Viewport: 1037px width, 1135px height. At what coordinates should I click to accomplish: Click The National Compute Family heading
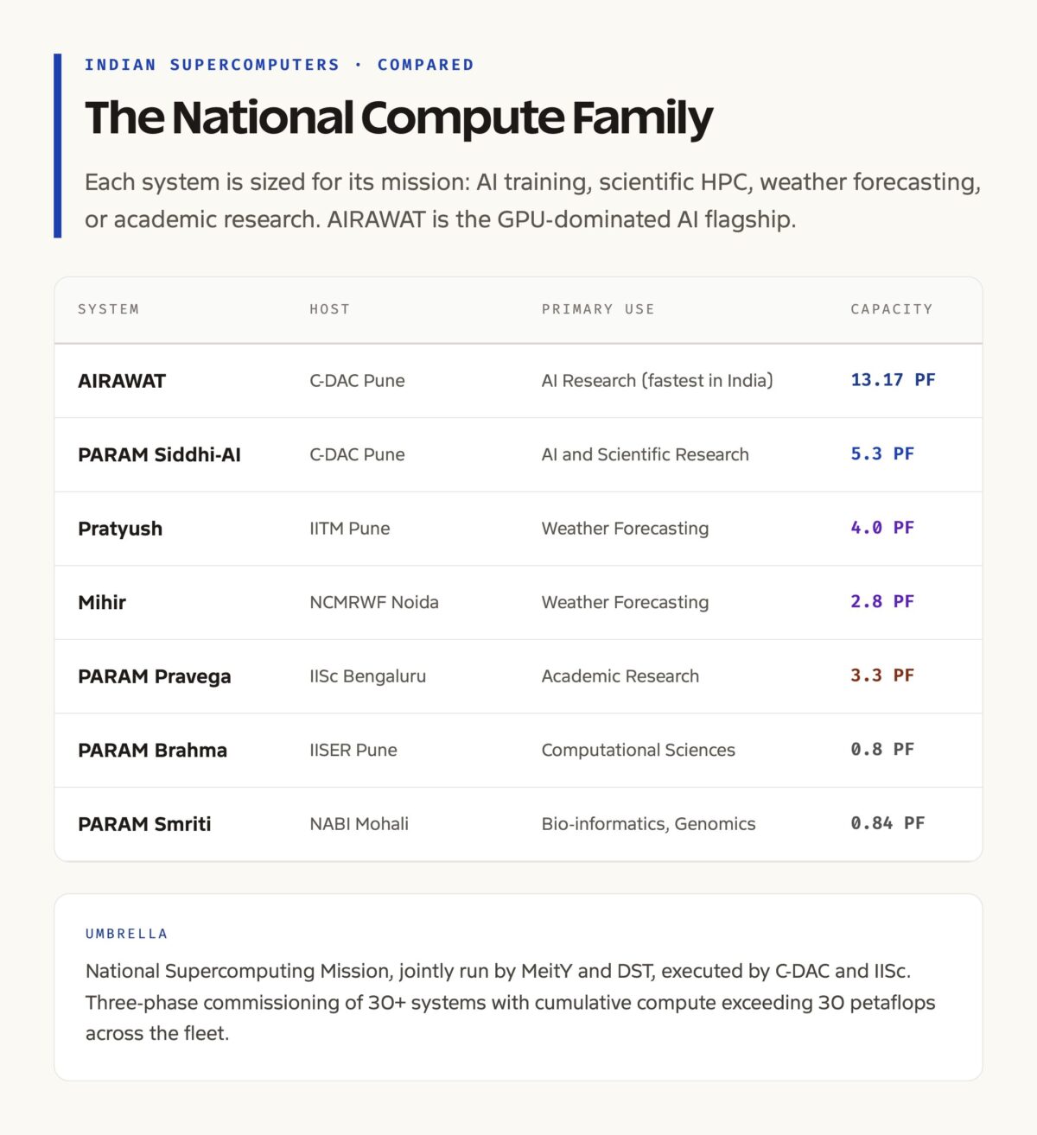pos(398,118)
